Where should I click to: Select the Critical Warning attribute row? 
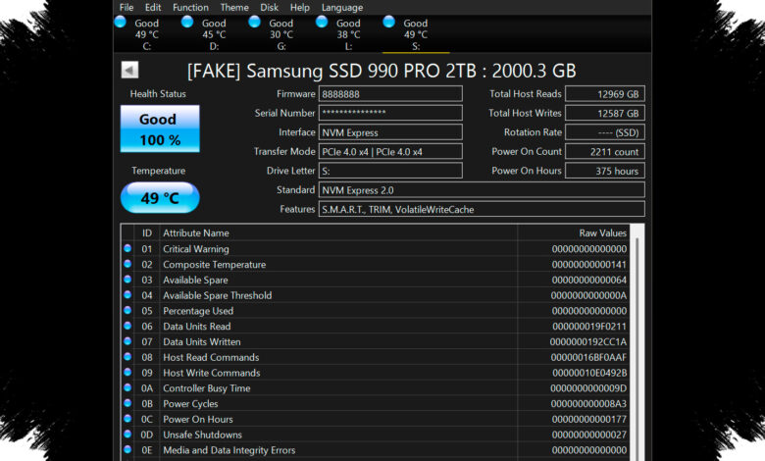tap(376, 249)
